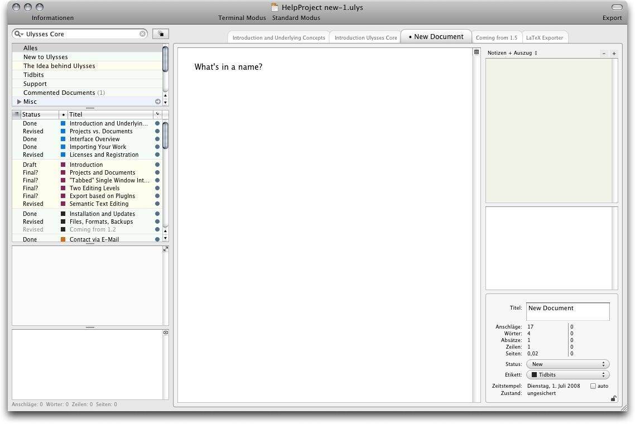Click the Draft status of Introduction row
This screenshot has height=424, width=635.
click(x=30, y=165)
